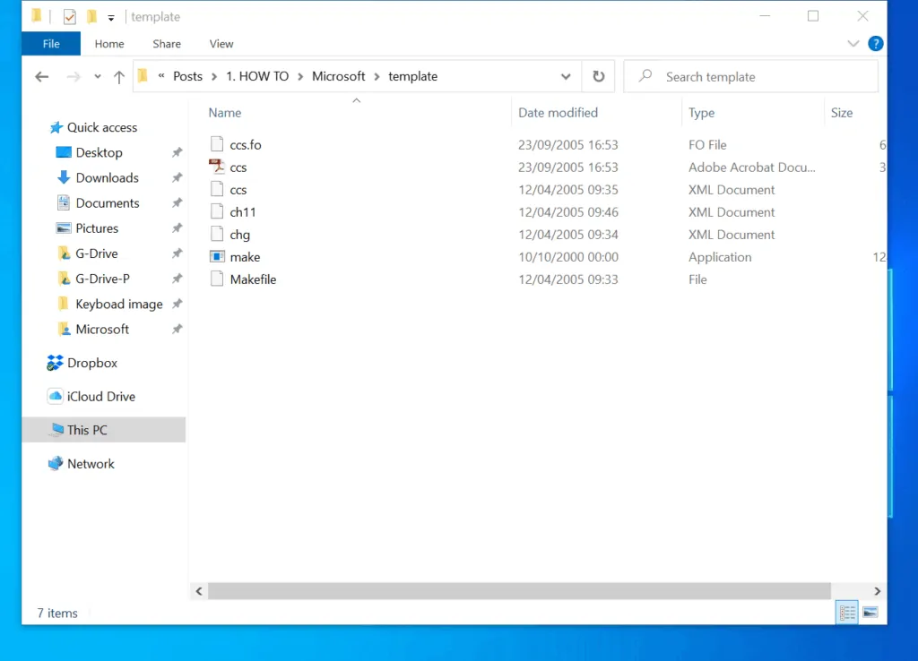Click the New Folder quick access icon
Screen dimensions: 918x661
(x=91, y=16)
